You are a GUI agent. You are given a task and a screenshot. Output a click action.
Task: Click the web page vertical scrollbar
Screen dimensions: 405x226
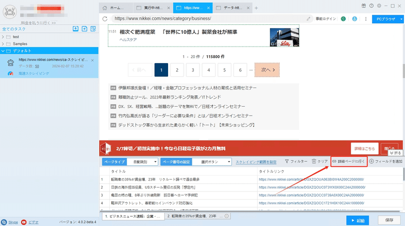[403, 71]
